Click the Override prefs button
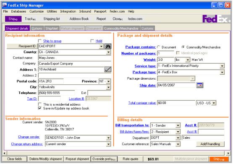The height and width of the screenshot is (164, 233). pos(104,159)
